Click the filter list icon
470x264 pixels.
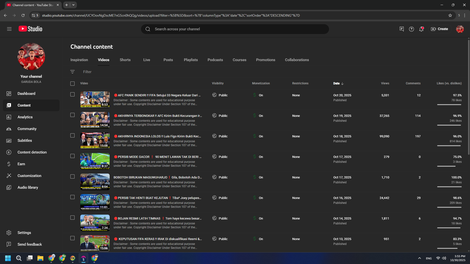(x=73, y=72)
